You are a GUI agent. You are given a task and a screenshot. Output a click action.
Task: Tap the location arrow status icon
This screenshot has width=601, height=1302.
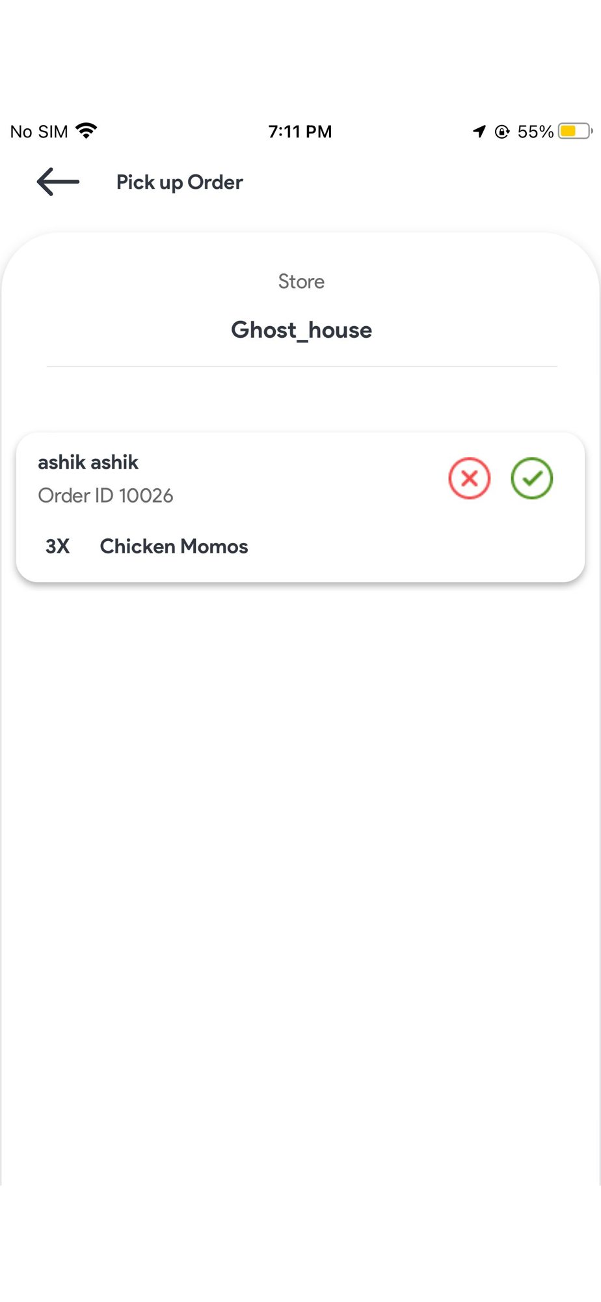(479, 132)
